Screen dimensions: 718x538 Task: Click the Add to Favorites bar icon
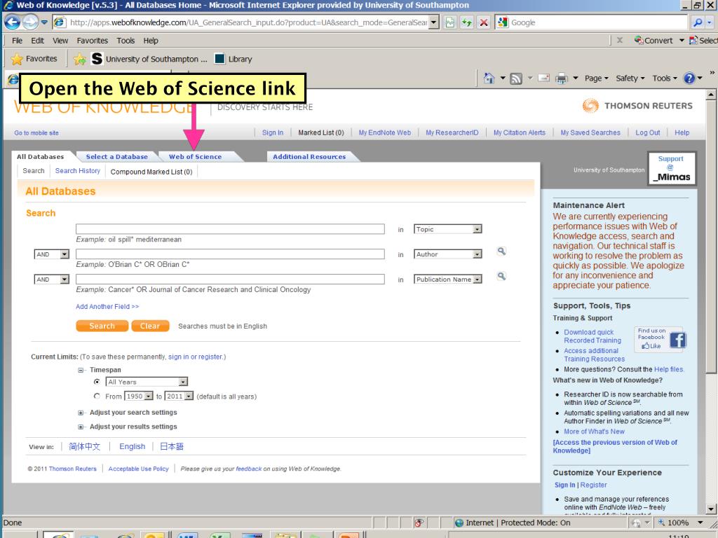point(79,59)
